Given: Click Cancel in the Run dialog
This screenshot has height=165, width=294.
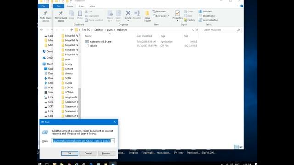Looking at the screenshot, I should [x=88, y=154].
